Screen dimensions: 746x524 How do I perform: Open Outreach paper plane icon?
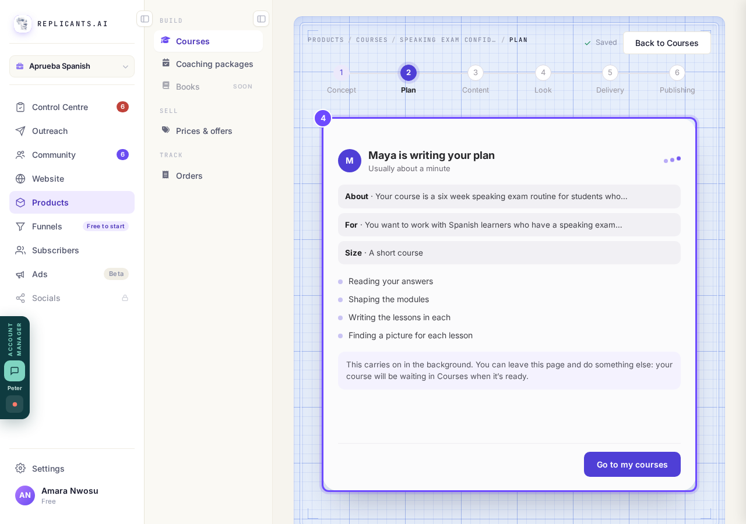click(20, 131)
